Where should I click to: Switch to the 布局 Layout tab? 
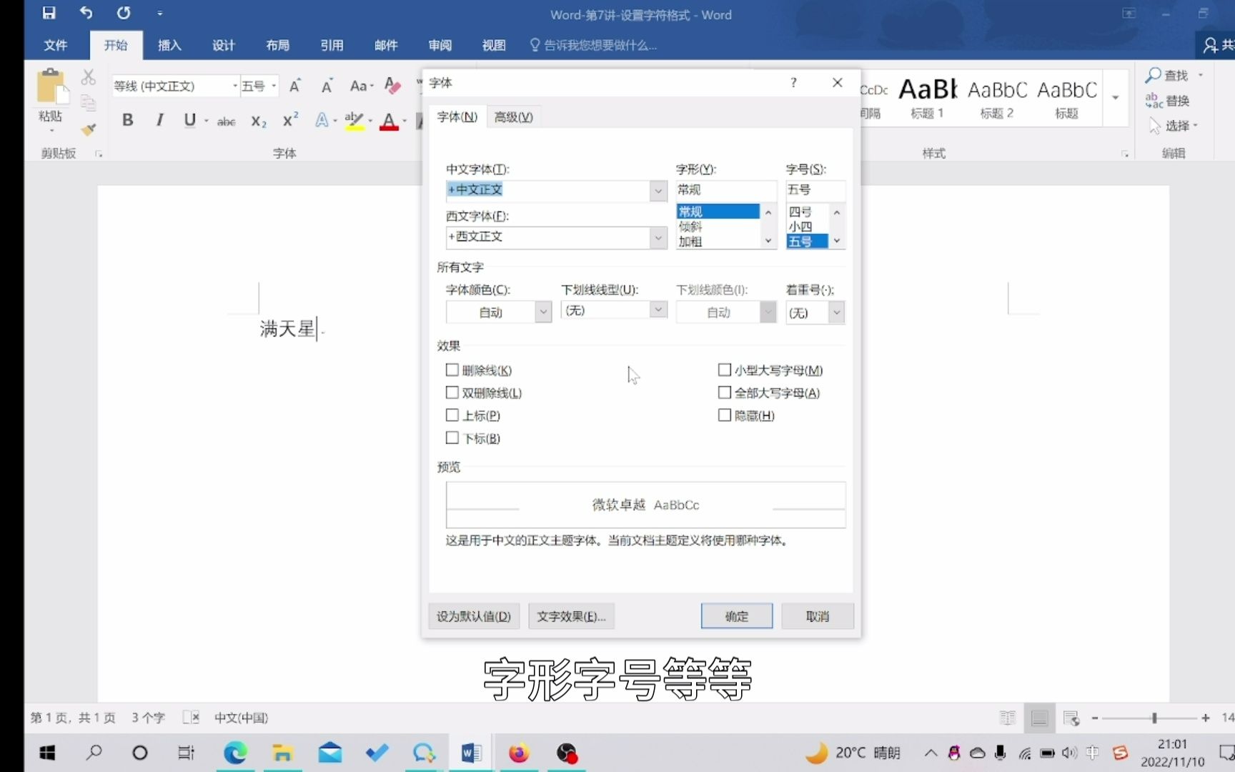pos(278,45)
